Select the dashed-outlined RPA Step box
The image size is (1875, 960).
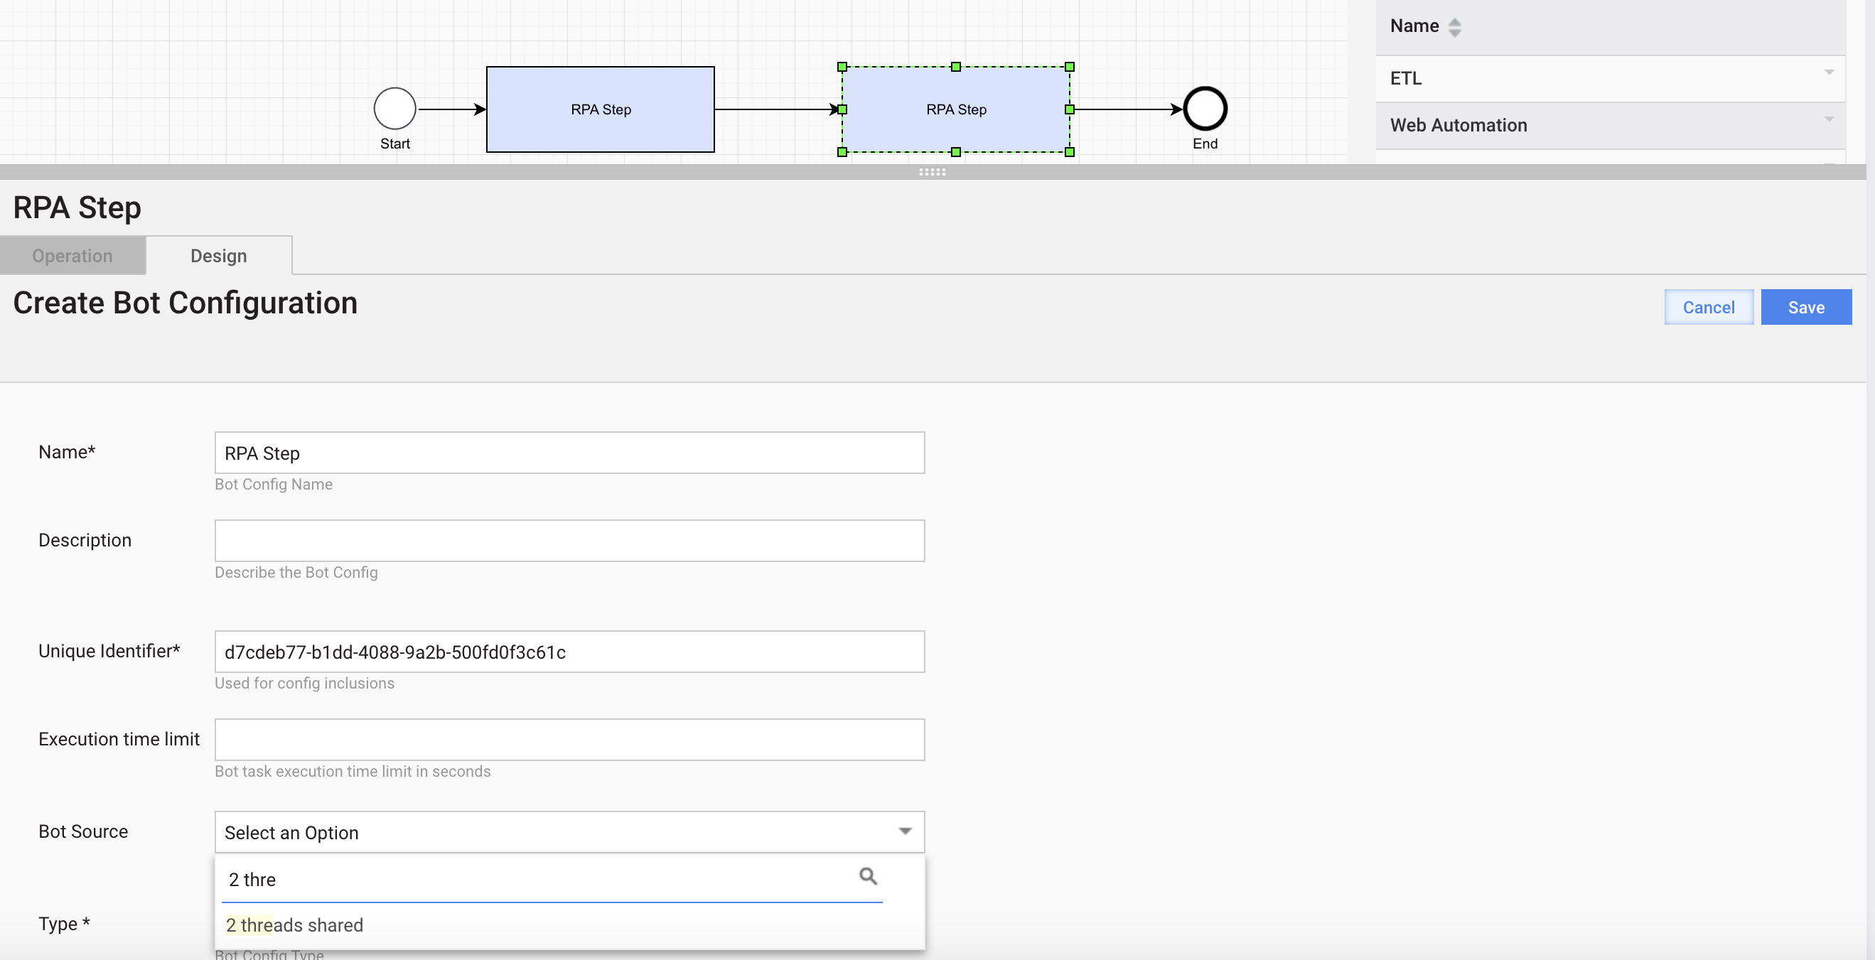pyautogui.click(x=956, y=109)
